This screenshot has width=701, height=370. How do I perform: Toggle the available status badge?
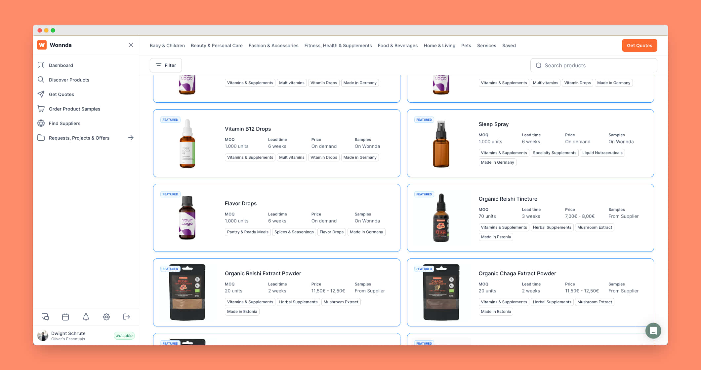[x=124, y=336]
